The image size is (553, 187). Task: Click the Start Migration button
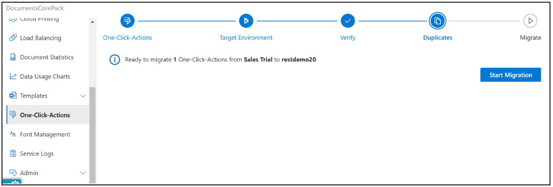[x=510, y=75]
